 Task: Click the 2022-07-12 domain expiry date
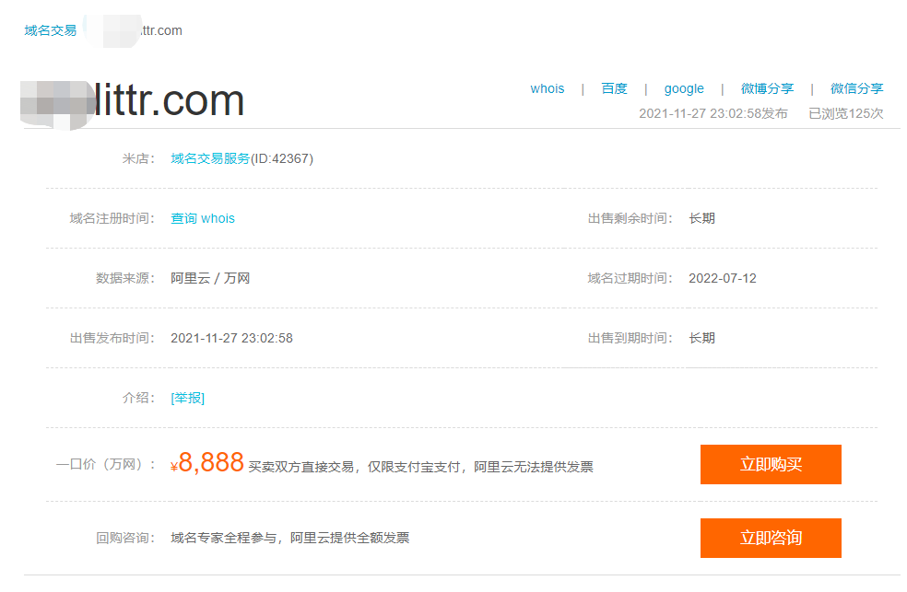coord(724,278)
